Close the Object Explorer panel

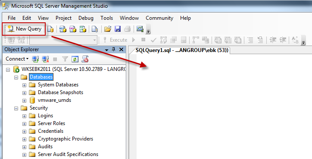pos(121,49)
